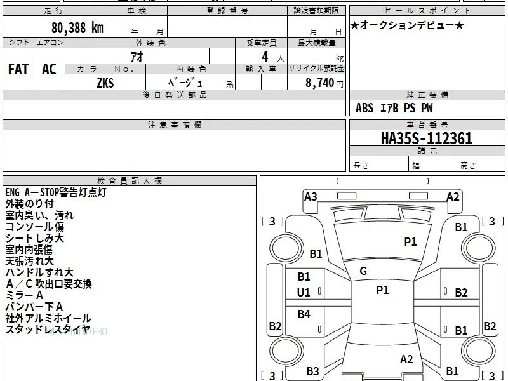Click the P1 mark on the roof
Viewport: 508px width, 381px height.
point(382,290)
